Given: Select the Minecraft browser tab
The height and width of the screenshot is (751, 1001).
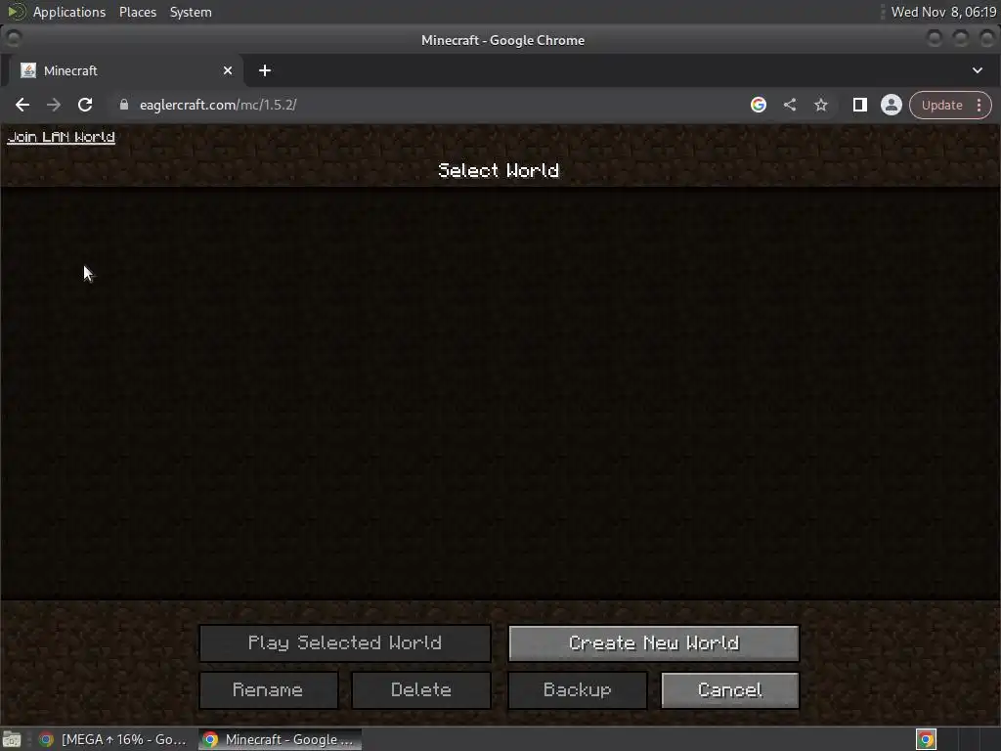Looking at the screenshot, I should tap(126, 70).
